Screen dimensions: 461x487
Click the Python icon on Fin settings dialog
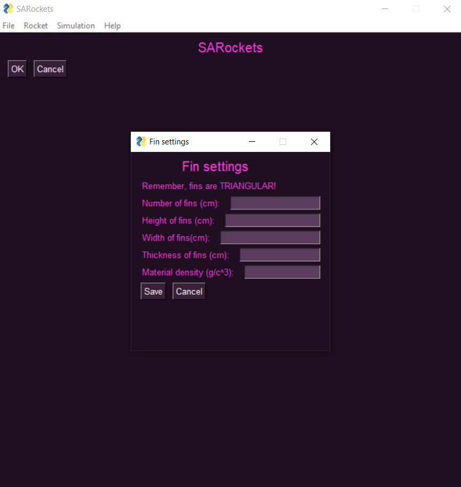141,141
